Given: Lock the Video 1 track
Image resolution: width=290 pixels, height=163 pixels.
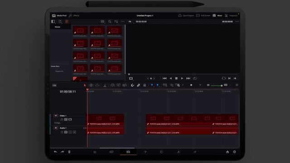Looking at the screenshot, I should coord(62,120).
